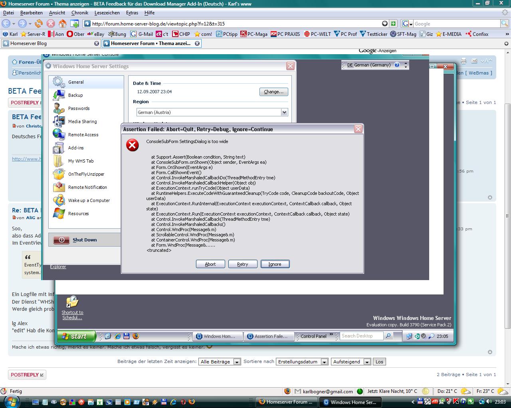Screen dimensions: 511x408
Task: Close the Homeserver Blog tab
Action: [97, 43]
